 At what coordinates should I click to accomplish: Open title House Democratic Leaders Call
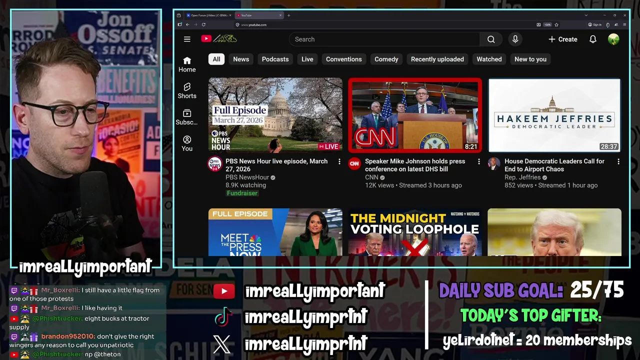click(x=554, y=165)
